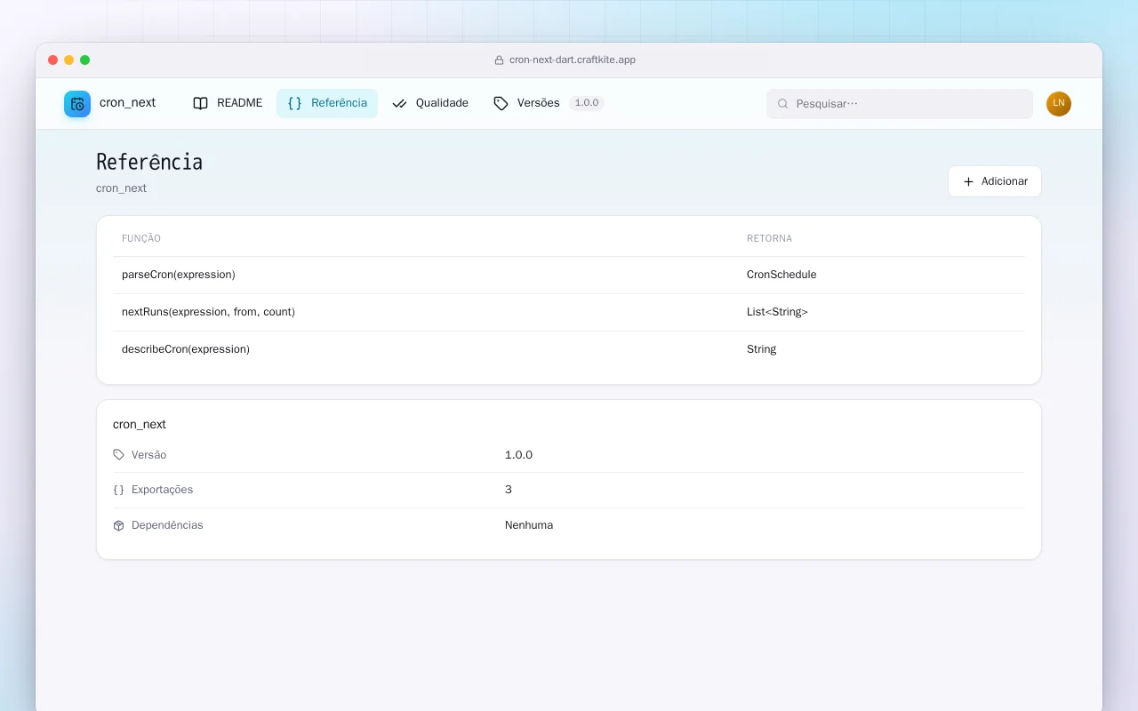This screenshot has height=711, width=1138.
Task: Click the plus icon in Adicionar button
Action: coord(969,181)
